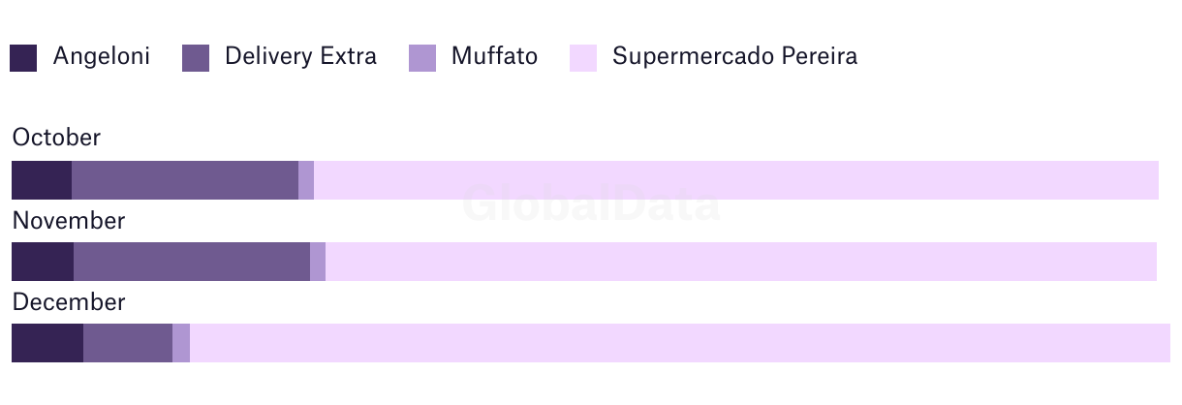
Task: Select the Supermercado Pereira legend label
Action: click(734, 56)
